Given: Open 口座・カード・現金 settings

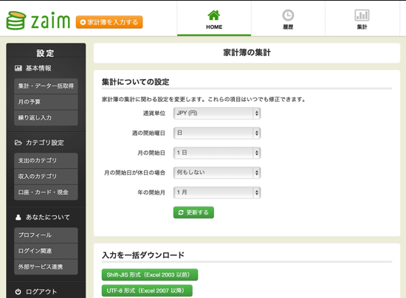Looking at the screenshot, I should pos(46,193).
